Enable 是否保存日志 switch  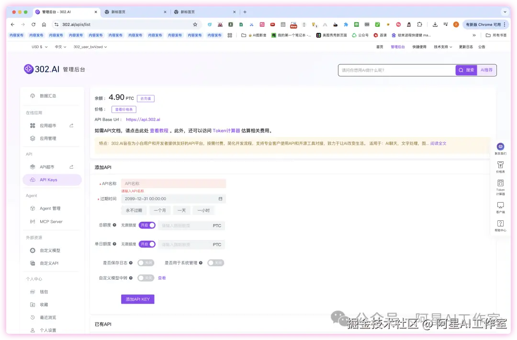click(x=146, y=263)
